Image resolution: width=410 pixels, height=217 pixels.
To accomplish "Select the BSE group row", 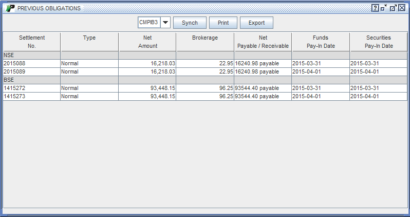I will coord(32,80).
